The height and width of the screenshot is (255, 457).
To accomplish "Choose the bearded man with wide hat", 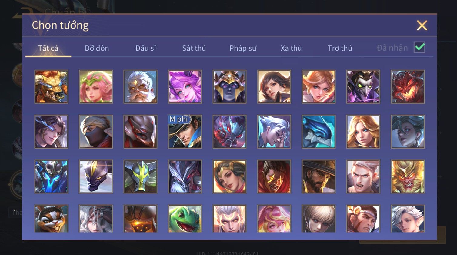I will (x=319, y=176).
